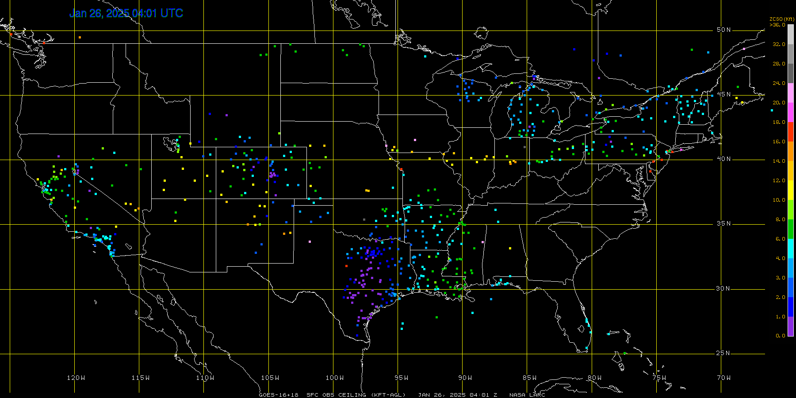Click the '3.0' legend value
The height and width of the screenshot is (398, 796).
coord(781,278)
